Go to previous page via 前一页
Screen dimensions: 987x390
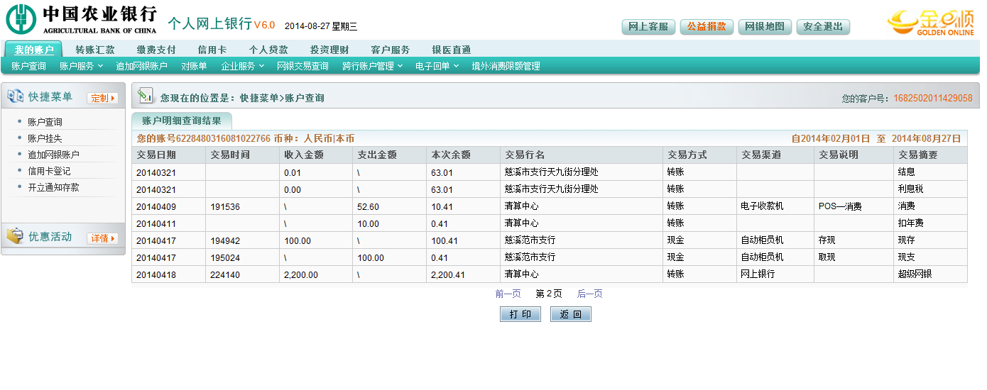coord(508,294)
